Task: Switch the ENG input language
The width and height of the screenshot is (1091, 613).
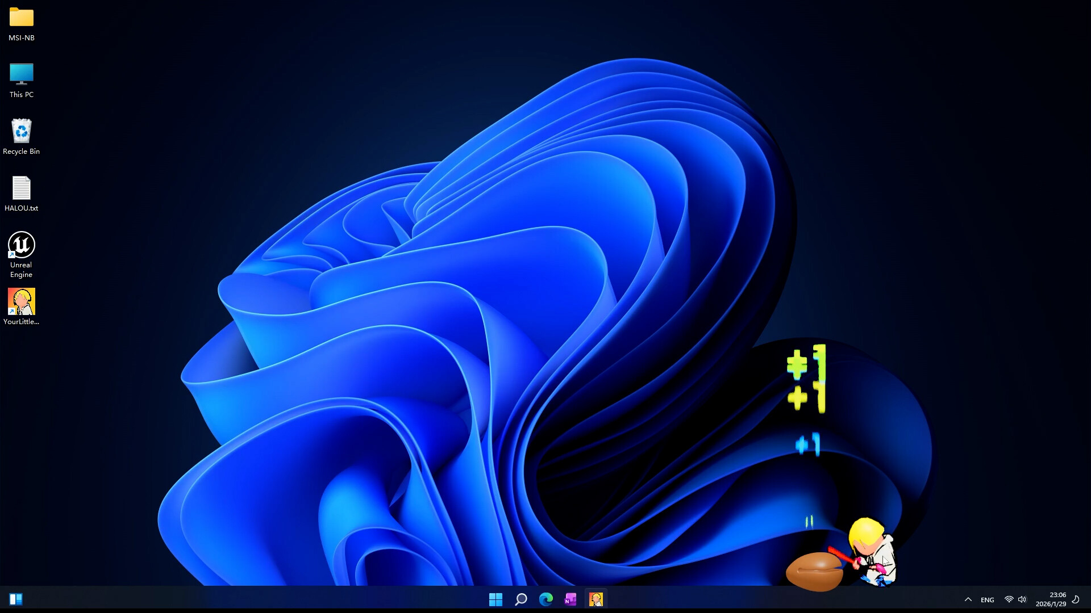Action: (988, 599)
